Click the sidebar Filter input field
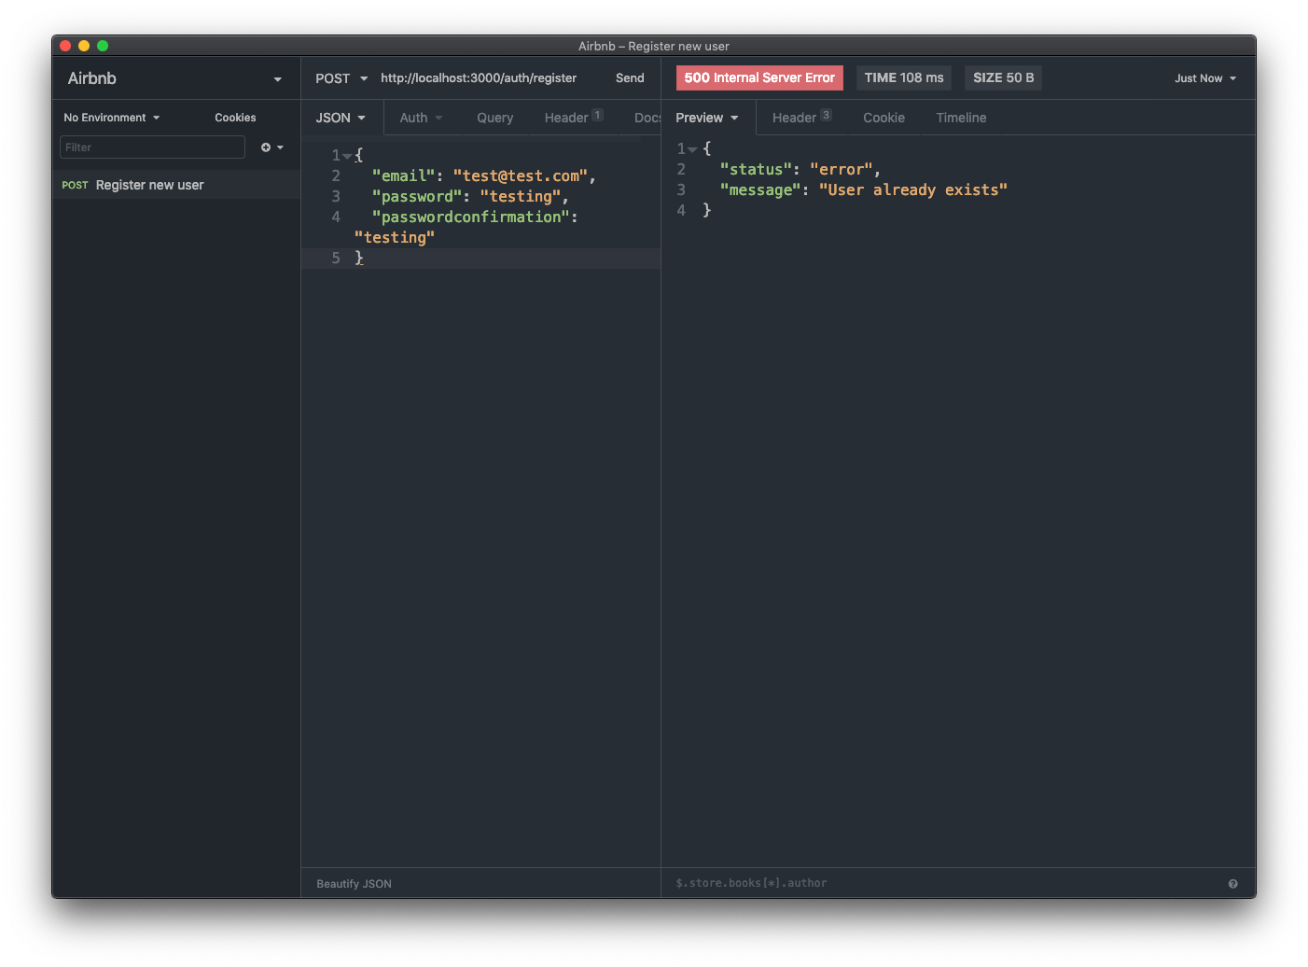The width and height of the screenshot is (1308, 967). [x=152, y=147]
